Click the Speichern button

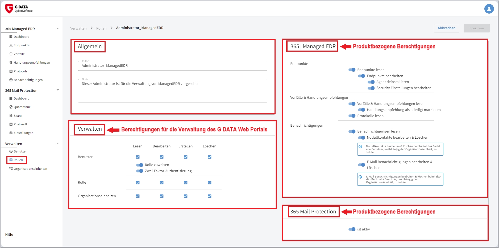point(477,28)
